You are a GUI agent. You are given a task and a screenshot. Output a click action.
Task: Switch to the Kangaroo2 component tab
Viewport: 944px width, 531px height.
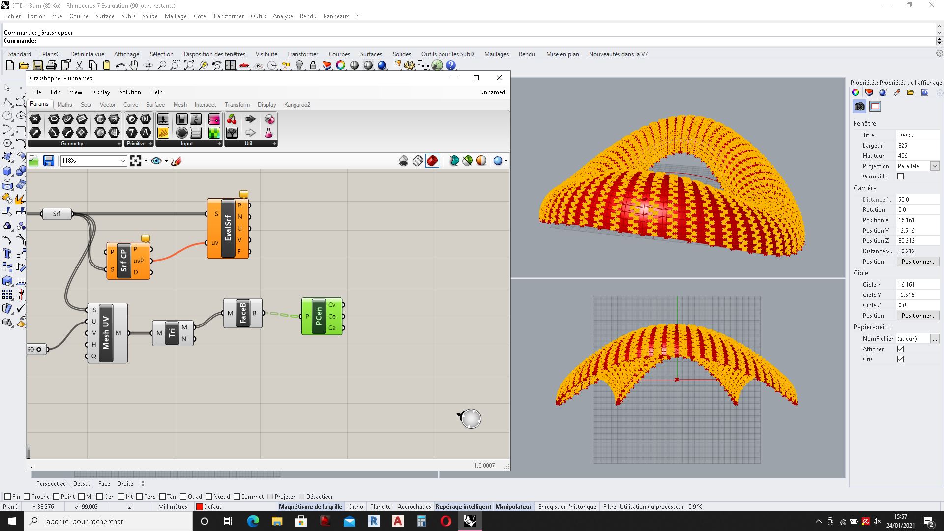click(297, 105)
